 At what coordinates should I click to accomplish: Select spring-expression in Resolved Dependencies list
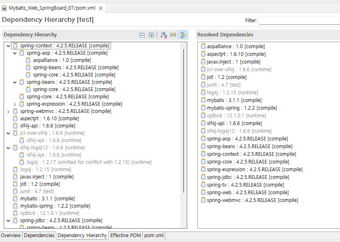(254, 169)
